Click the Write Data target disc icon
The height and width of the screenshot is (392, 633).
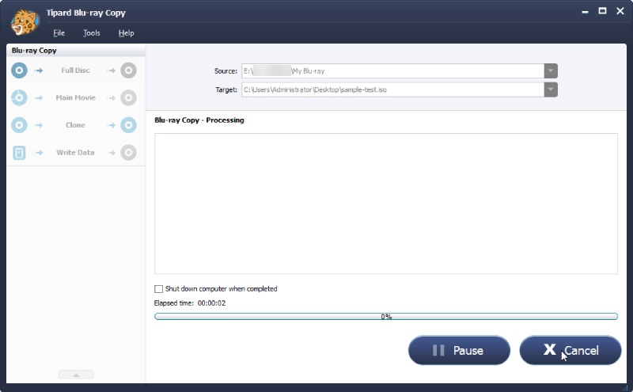click(128, 153)
